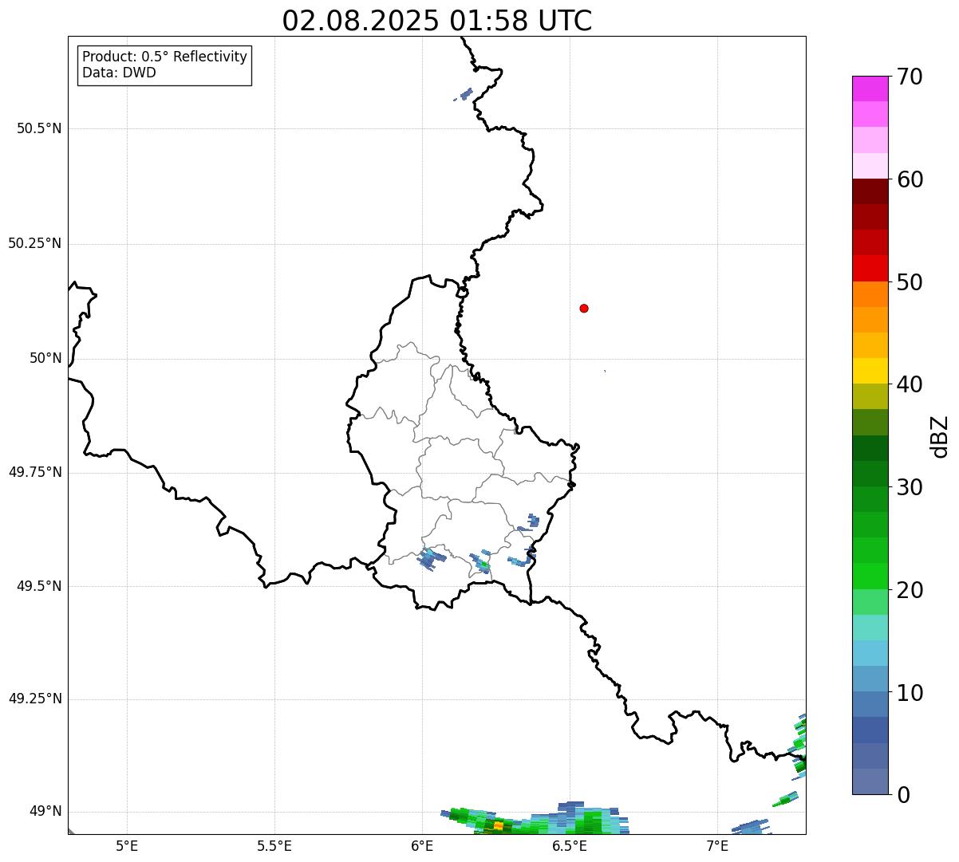Click the 49.75°N latitude label
This screenshot has width=959, height=862.
35,472
